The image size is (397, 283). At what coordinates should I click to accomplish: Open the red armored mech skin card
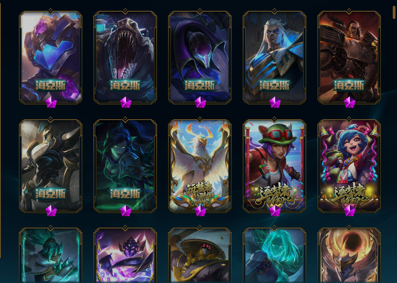click(x=349, y=57)
